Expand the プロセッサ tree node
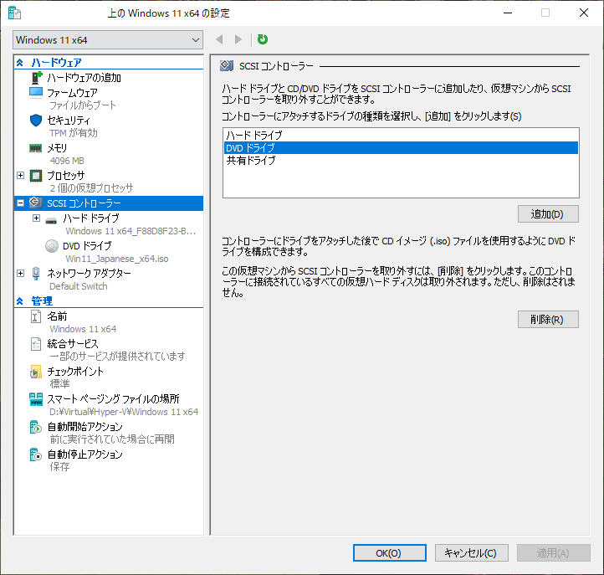Screen dimensions: 604x575 tap(20, 176)
